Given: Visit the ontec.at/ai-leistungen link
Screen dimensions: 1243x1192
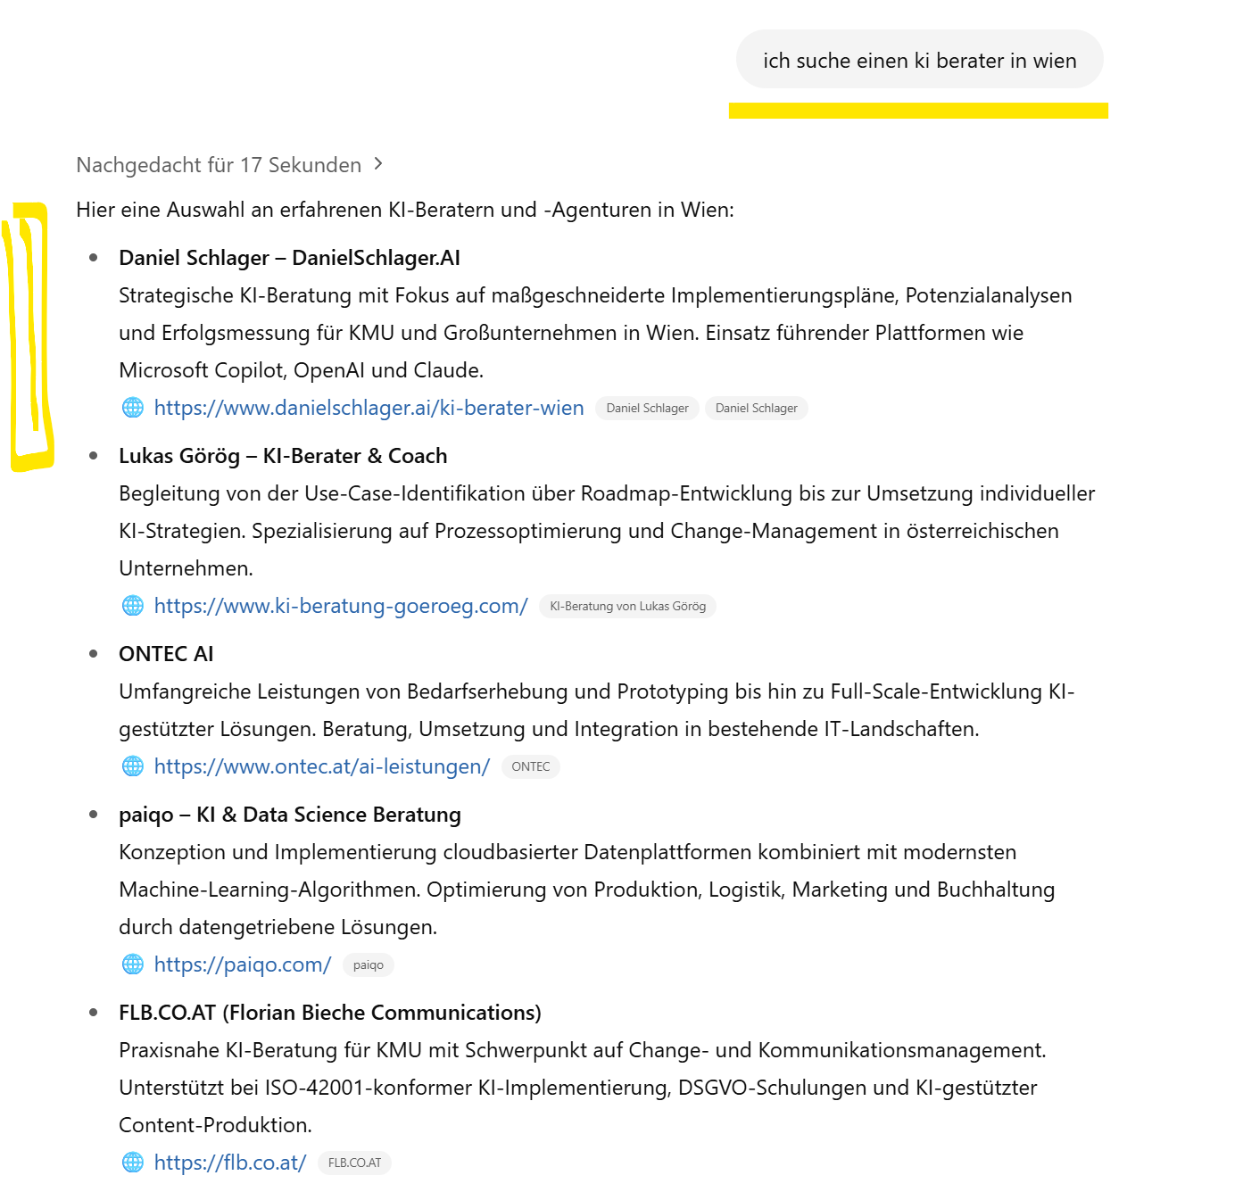Looking at the screenshot, I should tap(322, 766).
